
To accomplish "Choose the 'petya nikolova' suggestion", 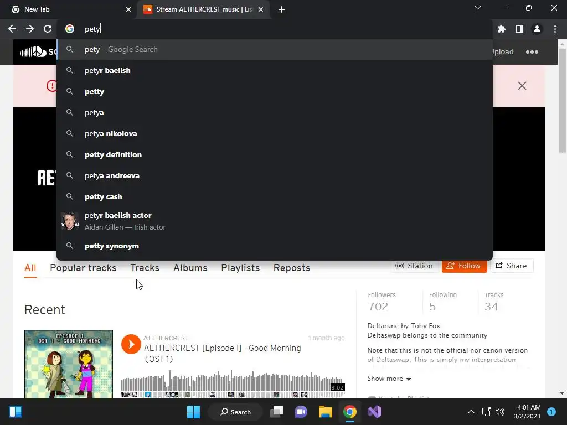I will coord(275,133).
